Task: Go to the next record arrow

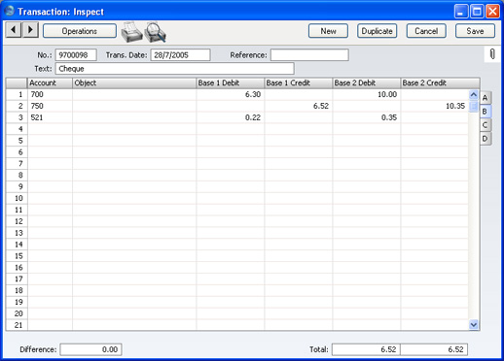Action: point(31,30)
